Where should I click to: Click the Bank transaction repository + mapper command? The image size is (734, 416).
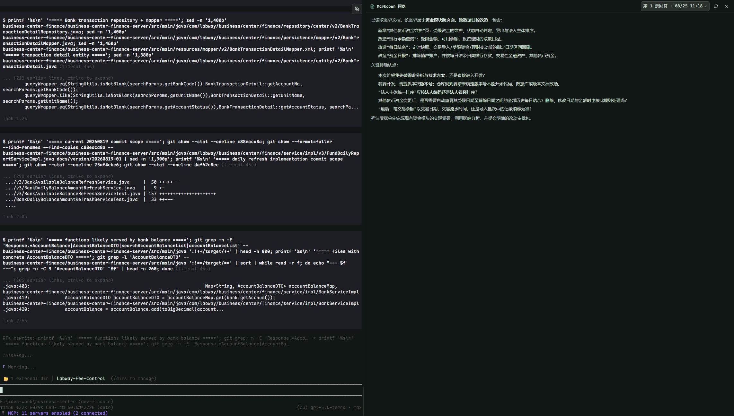[x=181, y=43]
